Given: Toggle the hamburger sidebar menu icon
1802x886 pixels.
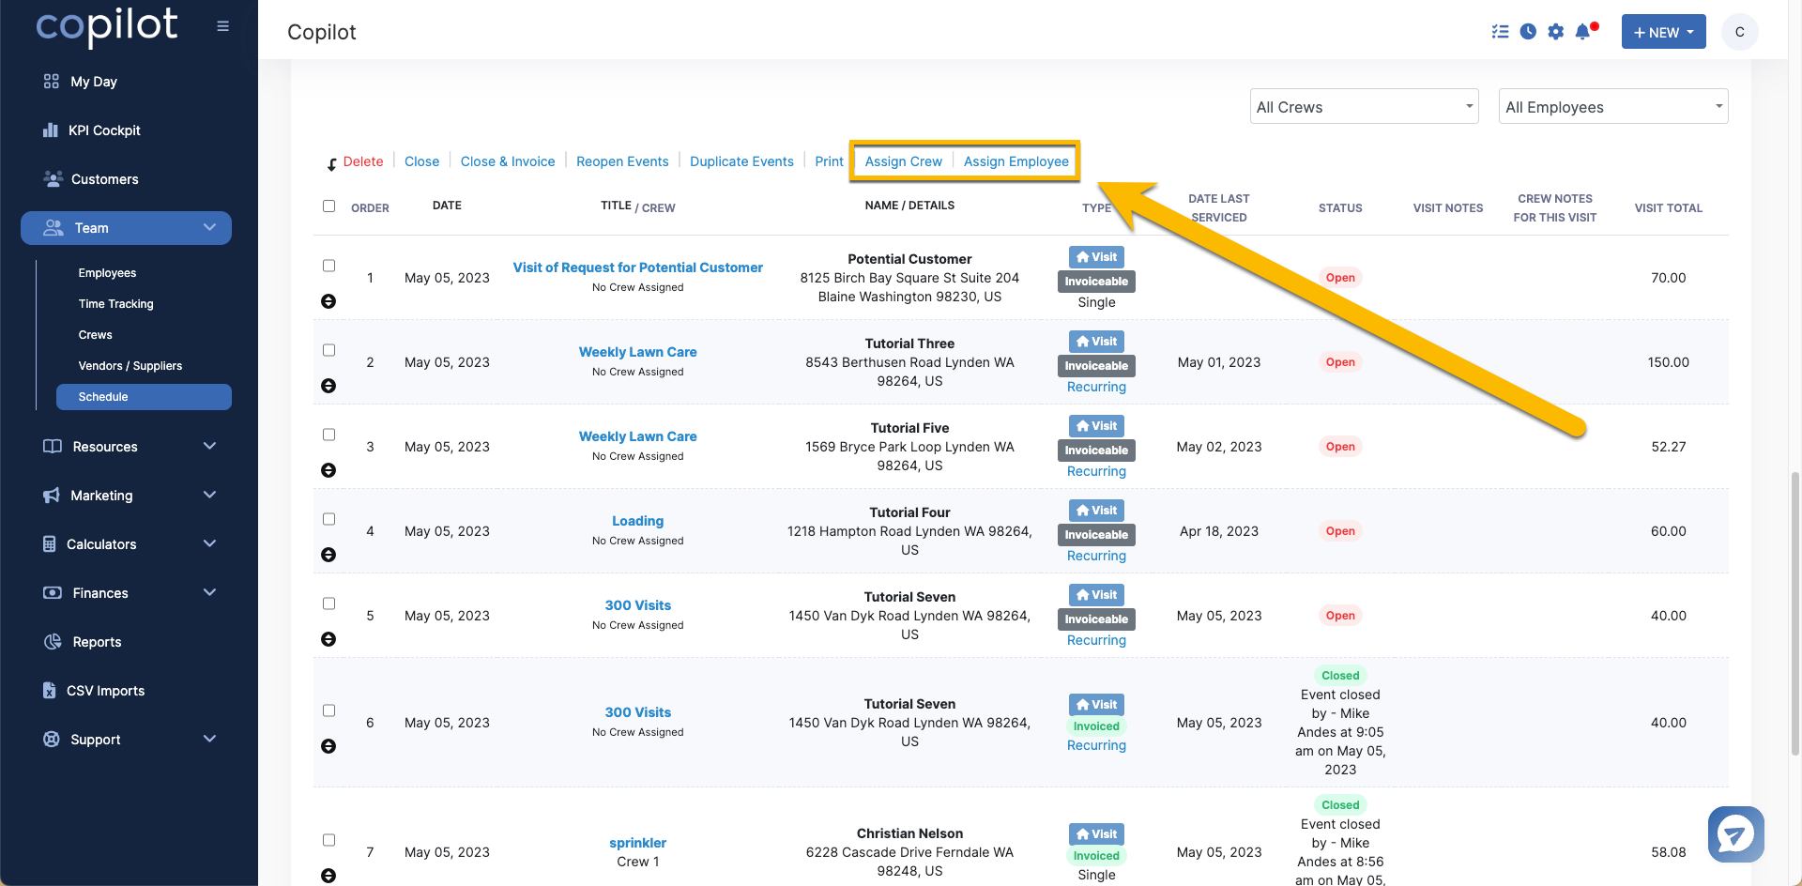Looking at the screenshot, I should coord(222,26).
